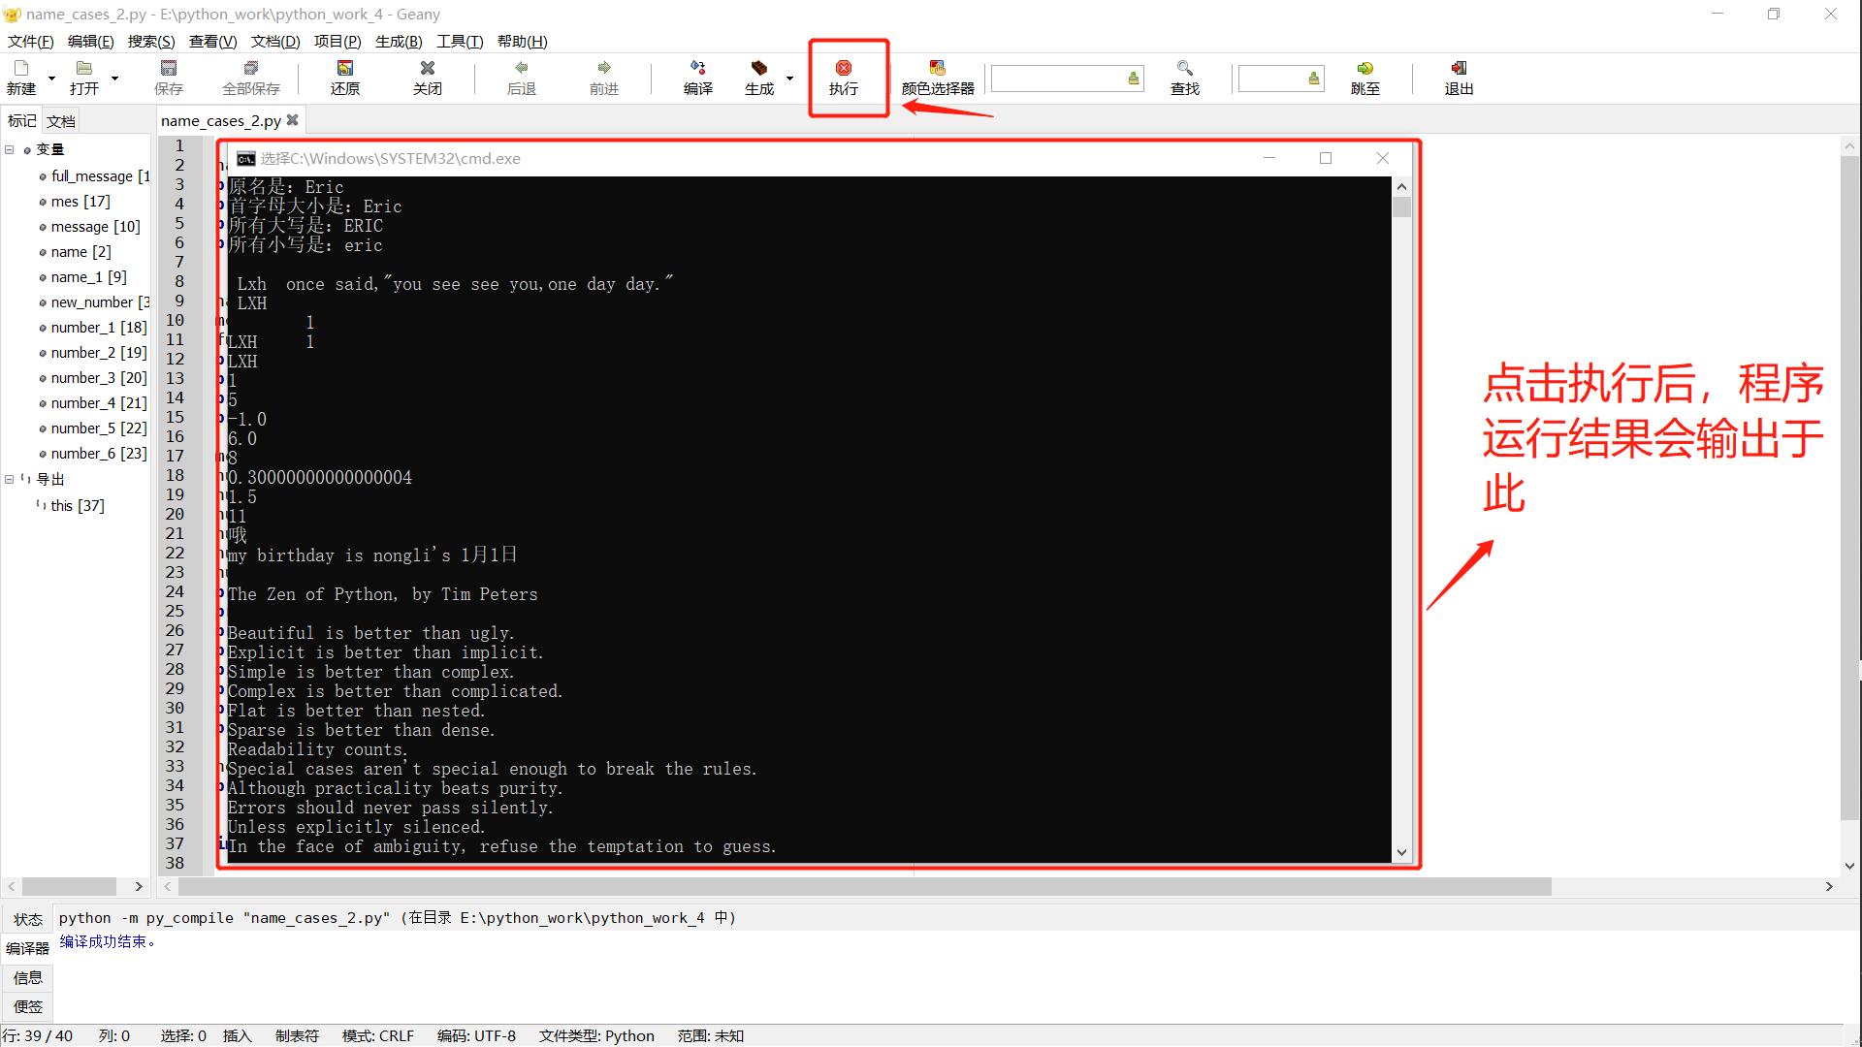The width and height of the screenshot is (1862, 1047).
Task: Click cmd window scrollbar up arrow
Action: coord(1401,186)
